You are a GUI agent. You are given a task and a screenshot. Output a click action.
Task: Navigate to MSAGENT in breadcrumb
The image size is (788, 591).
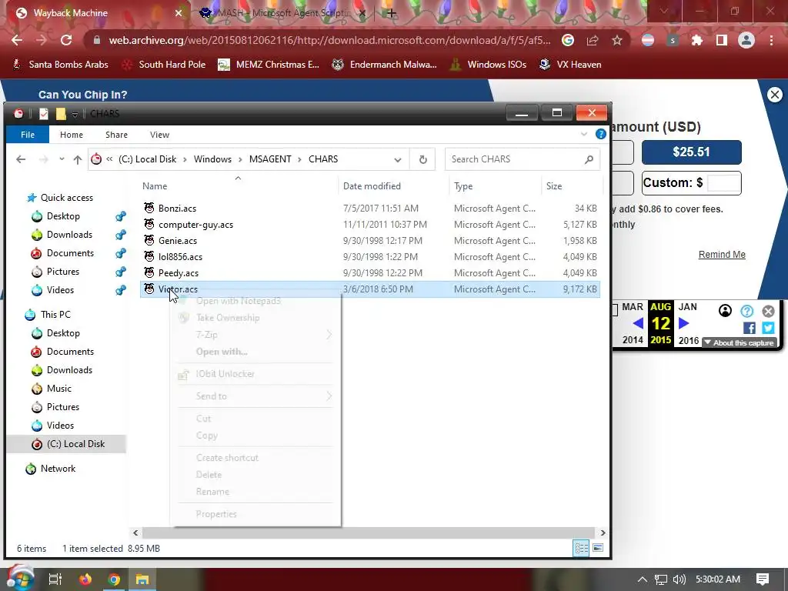click(x=270, y=159)
